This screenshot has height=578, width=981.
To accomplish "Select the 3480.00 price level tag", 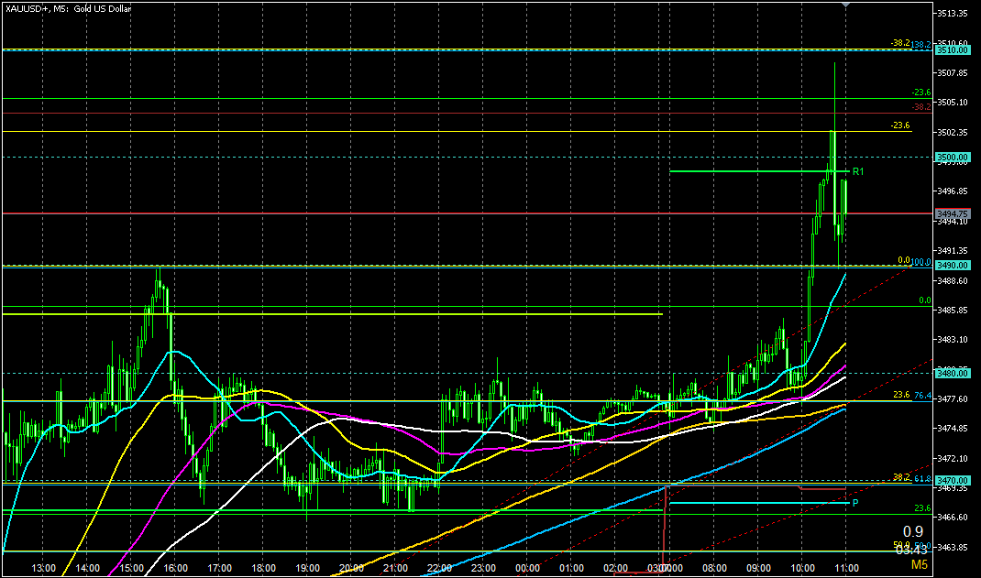I will pos(953,373).
